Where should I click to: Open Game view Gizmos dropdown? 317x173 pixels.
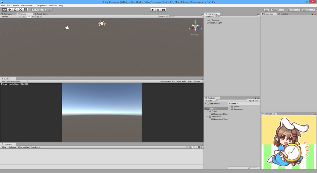point(198,81)
